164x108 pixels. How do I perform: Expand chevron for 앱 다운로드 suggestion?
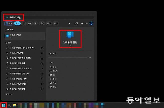click(x=42, y=58)
